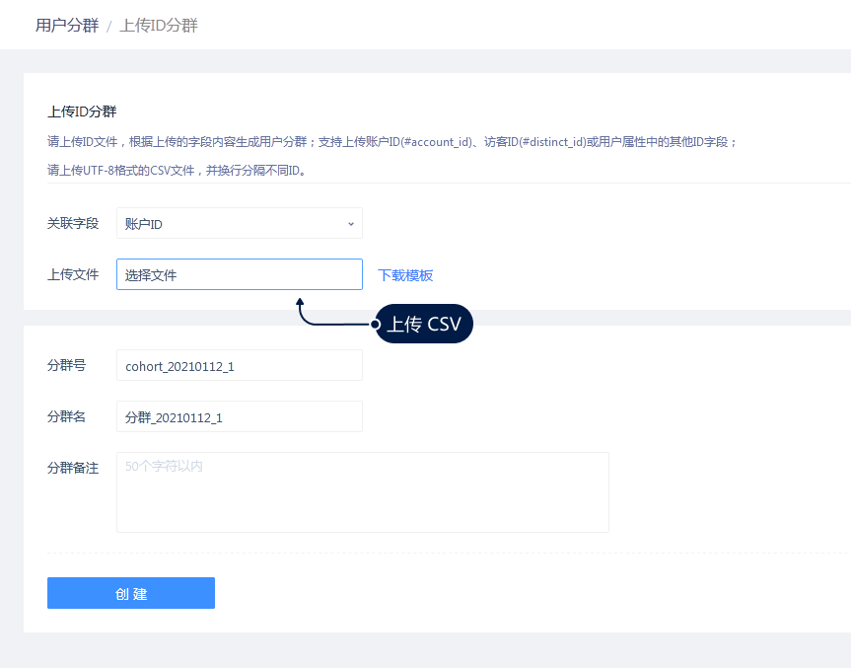The image size is (851, 668).
Task: Click the UTF-8格式 CSV instruction text
Action: (x=177, y=170)
